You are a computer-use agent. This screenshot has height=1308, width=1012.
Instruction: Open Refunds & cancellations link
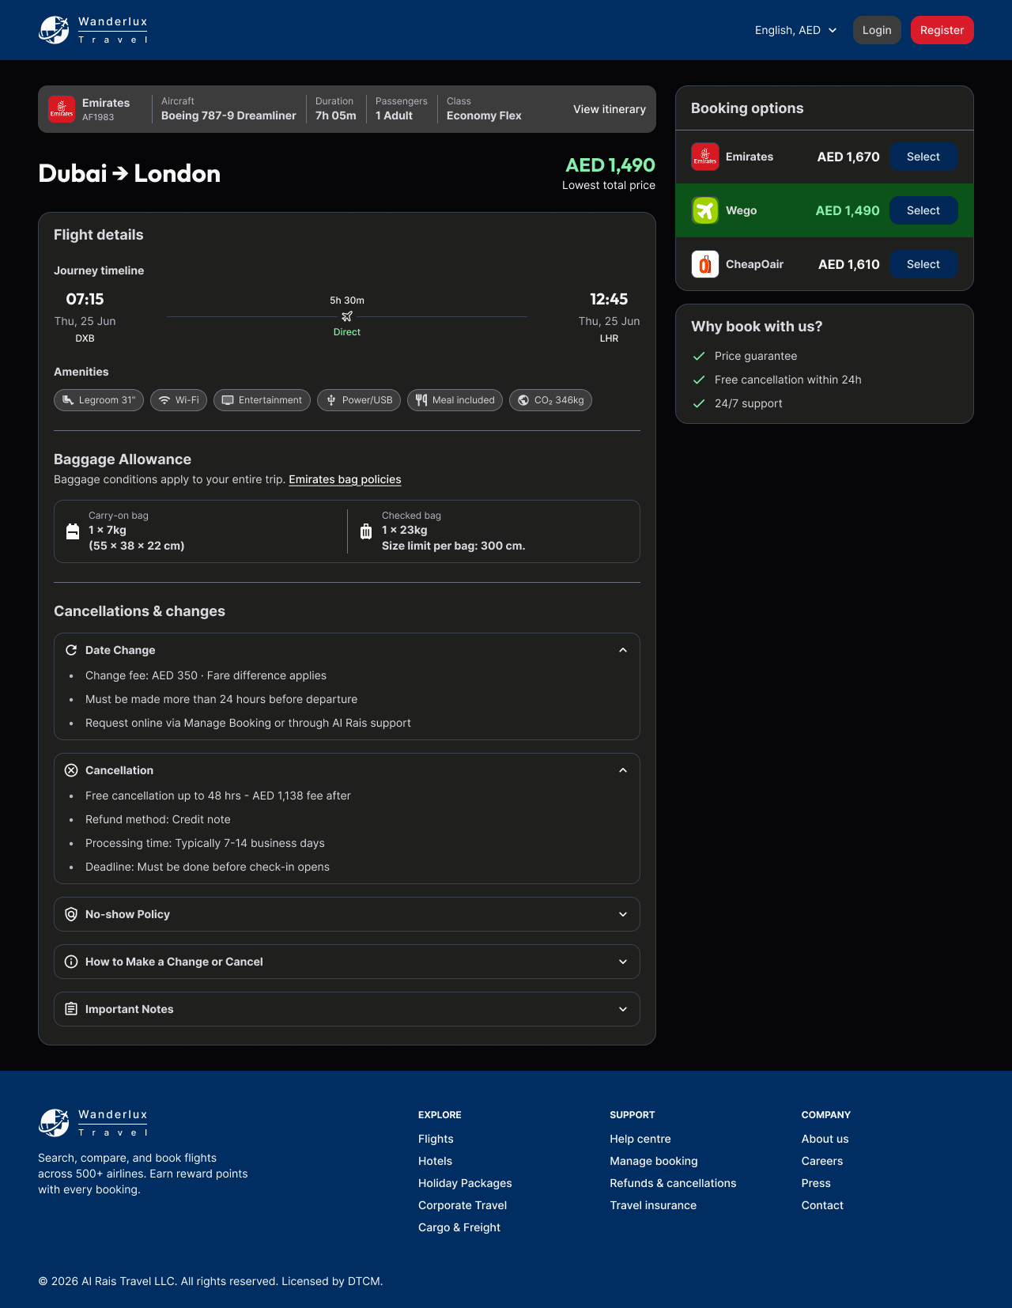(x=673, y=1183)
